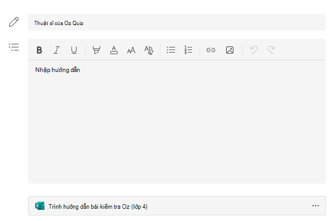Toggle Bold formatting in the toolbar
Viewport: 334px width, 221px height.
point(39,50)
